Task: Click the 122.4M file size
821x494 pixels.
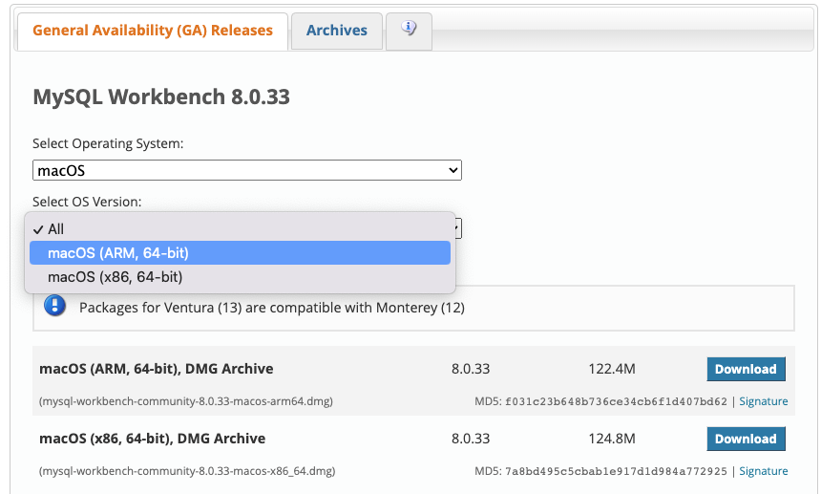Action: coord(612,369)
